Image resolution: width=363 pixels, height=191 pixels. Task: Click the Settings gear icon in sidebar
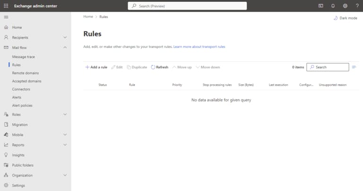[x=6, y=185]
